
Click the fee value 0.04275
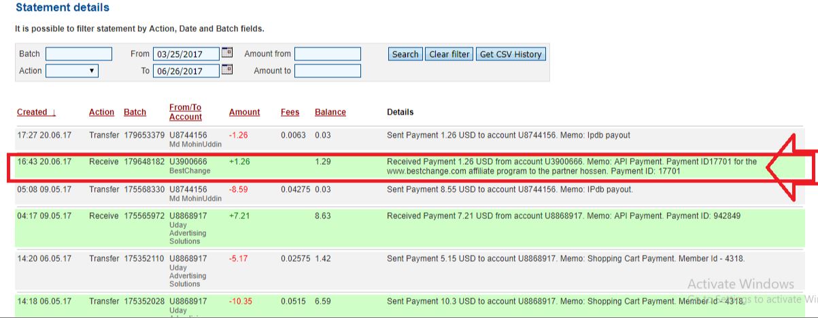click(296, 189)
